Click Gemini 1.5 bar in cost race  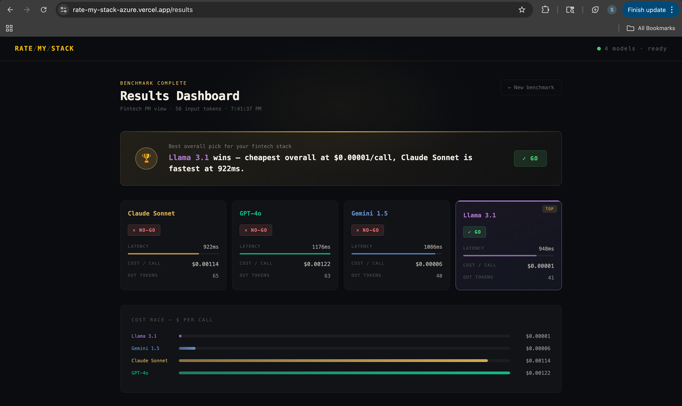coord(187,348)
